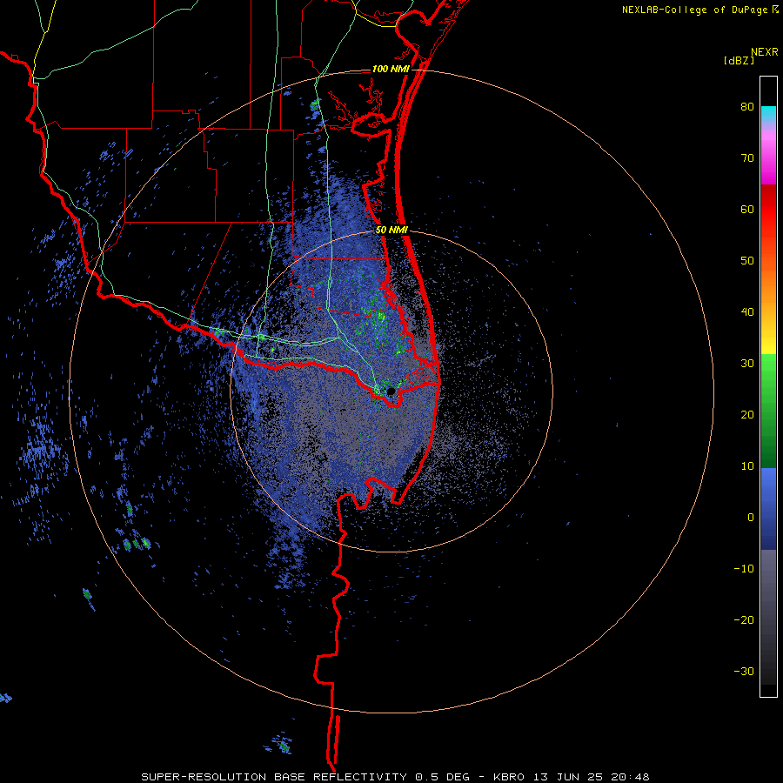The image size is (783, 783).
Task: Select the 80 value on the dBZ scale
Action: 747,107
